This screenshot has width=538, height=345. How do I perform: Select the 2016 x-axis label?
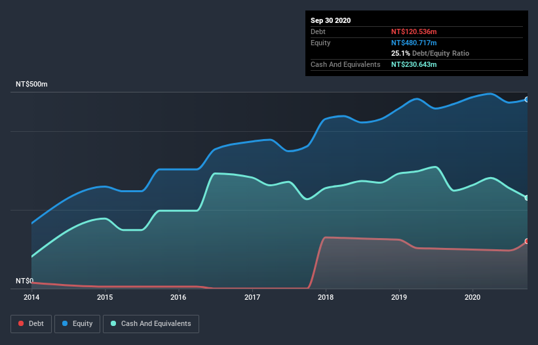coord(178,297)
